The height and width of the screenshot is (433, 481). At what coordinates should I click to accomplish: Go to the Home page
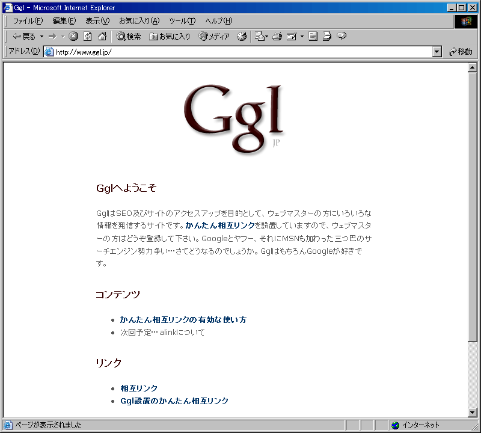[x=102, y=37]
